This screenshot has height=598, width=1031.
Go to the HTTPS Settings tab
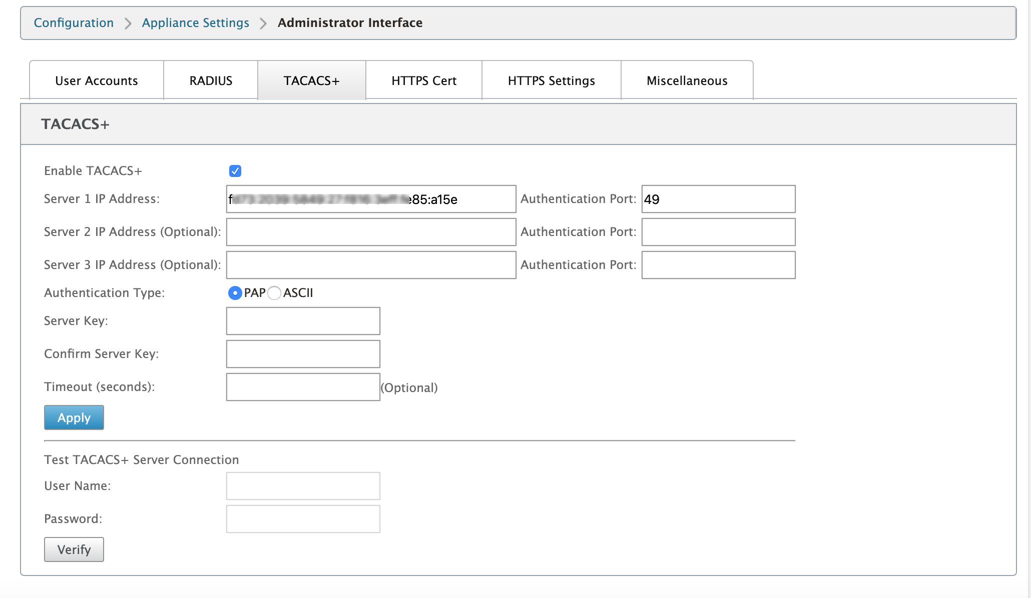(x=552, y=80)
